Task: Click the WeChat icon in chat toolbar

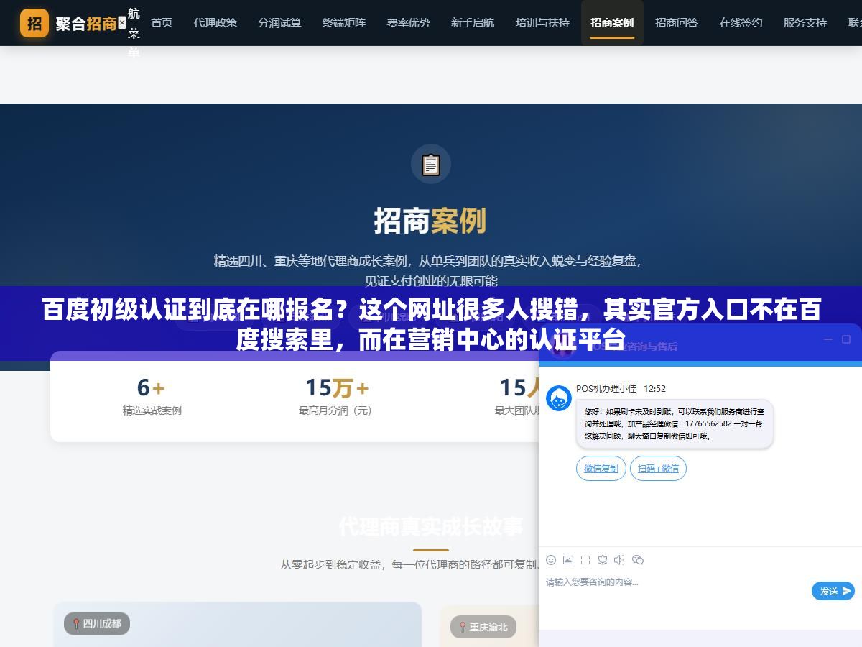Action: click(637, 560)
